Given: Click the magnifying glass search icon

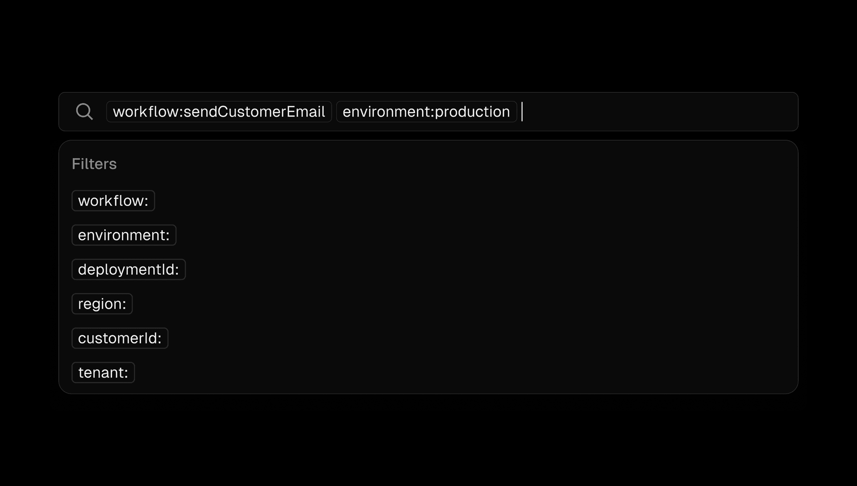Looking at the screenshot, I should click(84, 112).
